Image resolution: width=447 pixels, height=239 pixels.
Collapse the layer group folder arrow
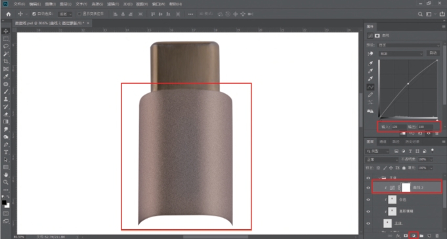pyautogui.click(x=380, y=178)
